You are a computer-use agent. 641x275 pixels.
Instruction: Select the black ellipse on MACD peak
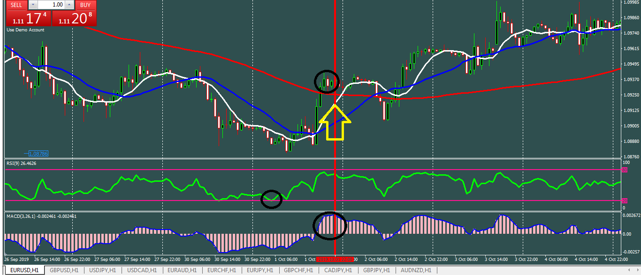coord(329,225)
